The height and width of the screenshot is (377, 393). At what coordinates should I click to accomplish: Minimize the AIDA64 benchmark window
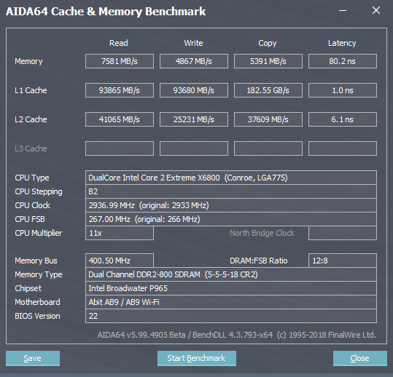click(x=343, y=11)
